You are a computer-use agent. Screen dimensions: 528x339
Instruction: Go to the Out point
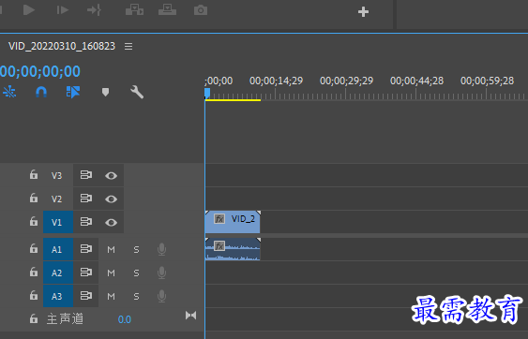point(94,10)
